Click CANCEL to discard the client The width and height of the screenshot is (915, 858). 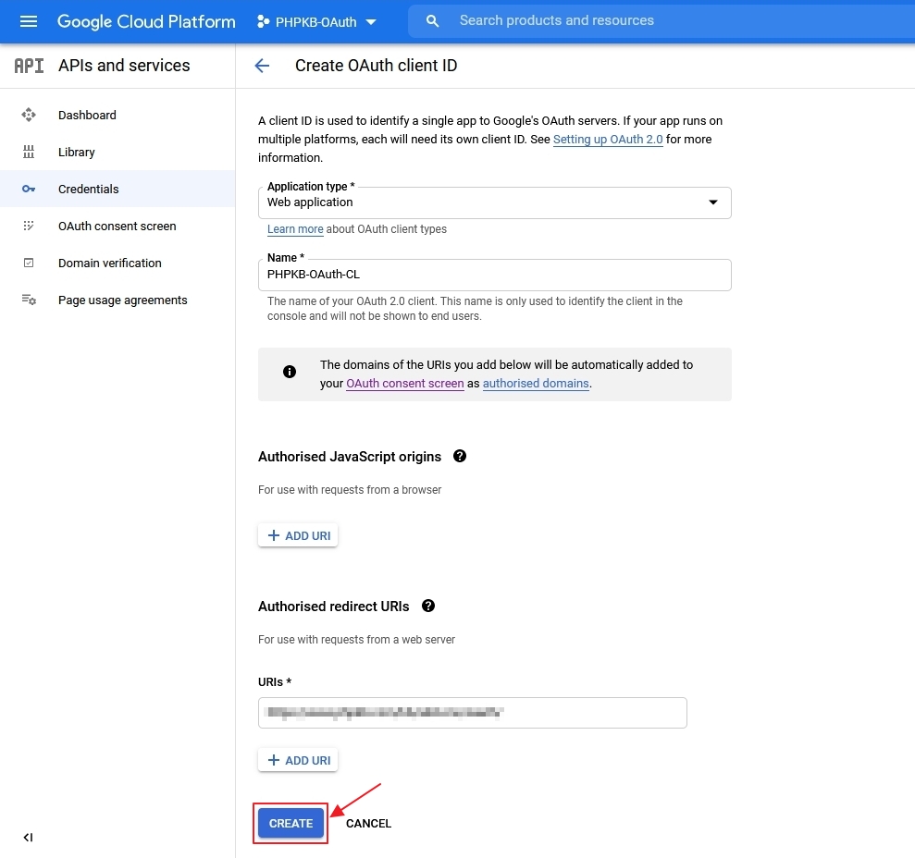[x=368, y=823]
